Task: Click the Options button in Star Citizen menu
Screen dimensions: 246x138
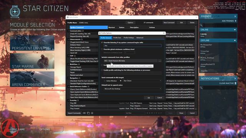Action: pos(45,130)
